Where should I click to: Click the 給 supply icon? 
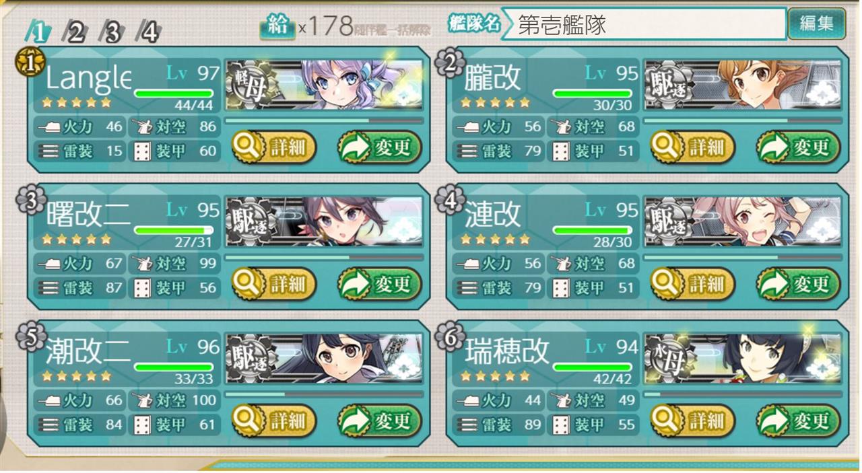click(277, 26)
